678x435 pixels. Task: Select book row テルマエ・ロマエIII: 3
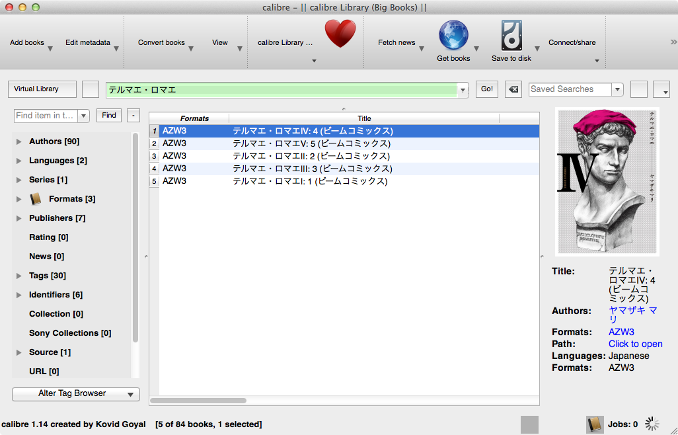(x=344, y=169)
